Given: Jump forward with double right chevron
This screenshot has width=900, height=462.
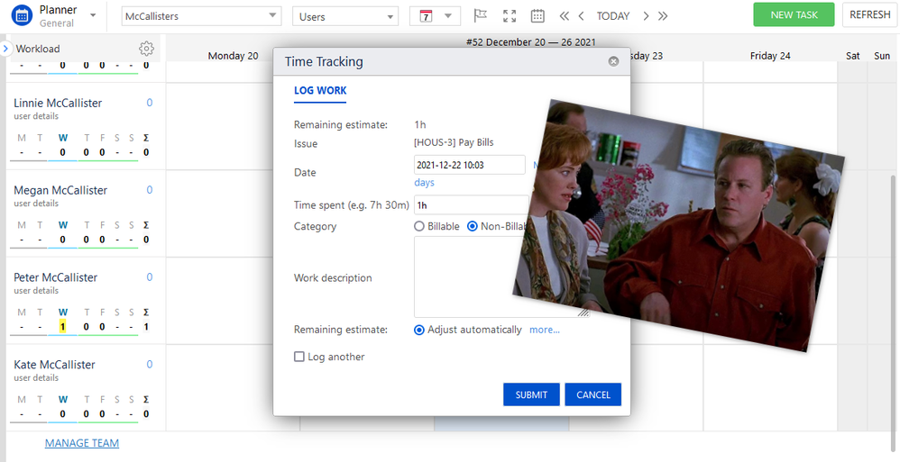Looking at the screenshot, I should (663, 16).
